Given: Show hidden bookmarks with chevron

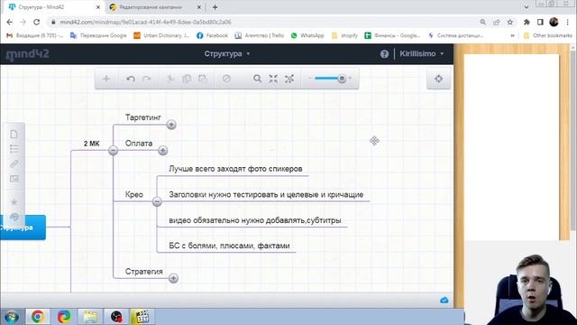Looking at the screenshot, I should [512, 36].
